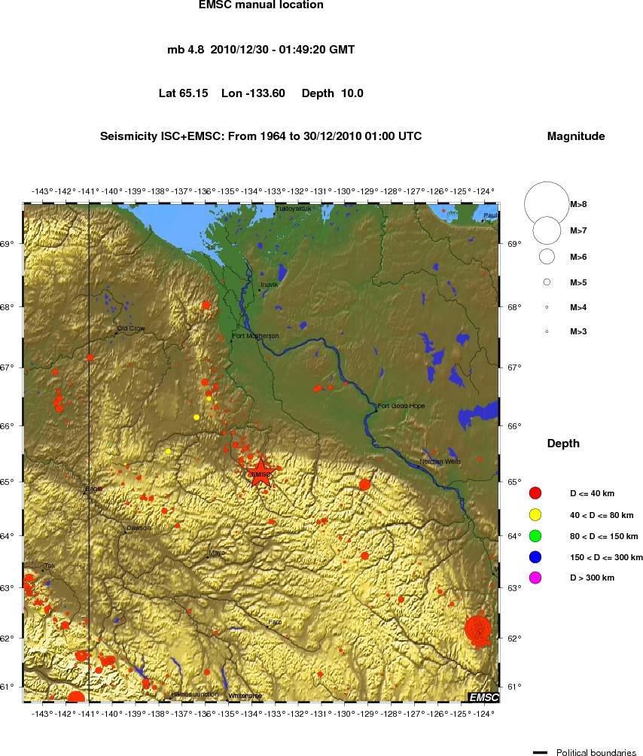Click the Lat 65.15 value
Viewport: 643px width, 756px height.
(x=183, y=93)
